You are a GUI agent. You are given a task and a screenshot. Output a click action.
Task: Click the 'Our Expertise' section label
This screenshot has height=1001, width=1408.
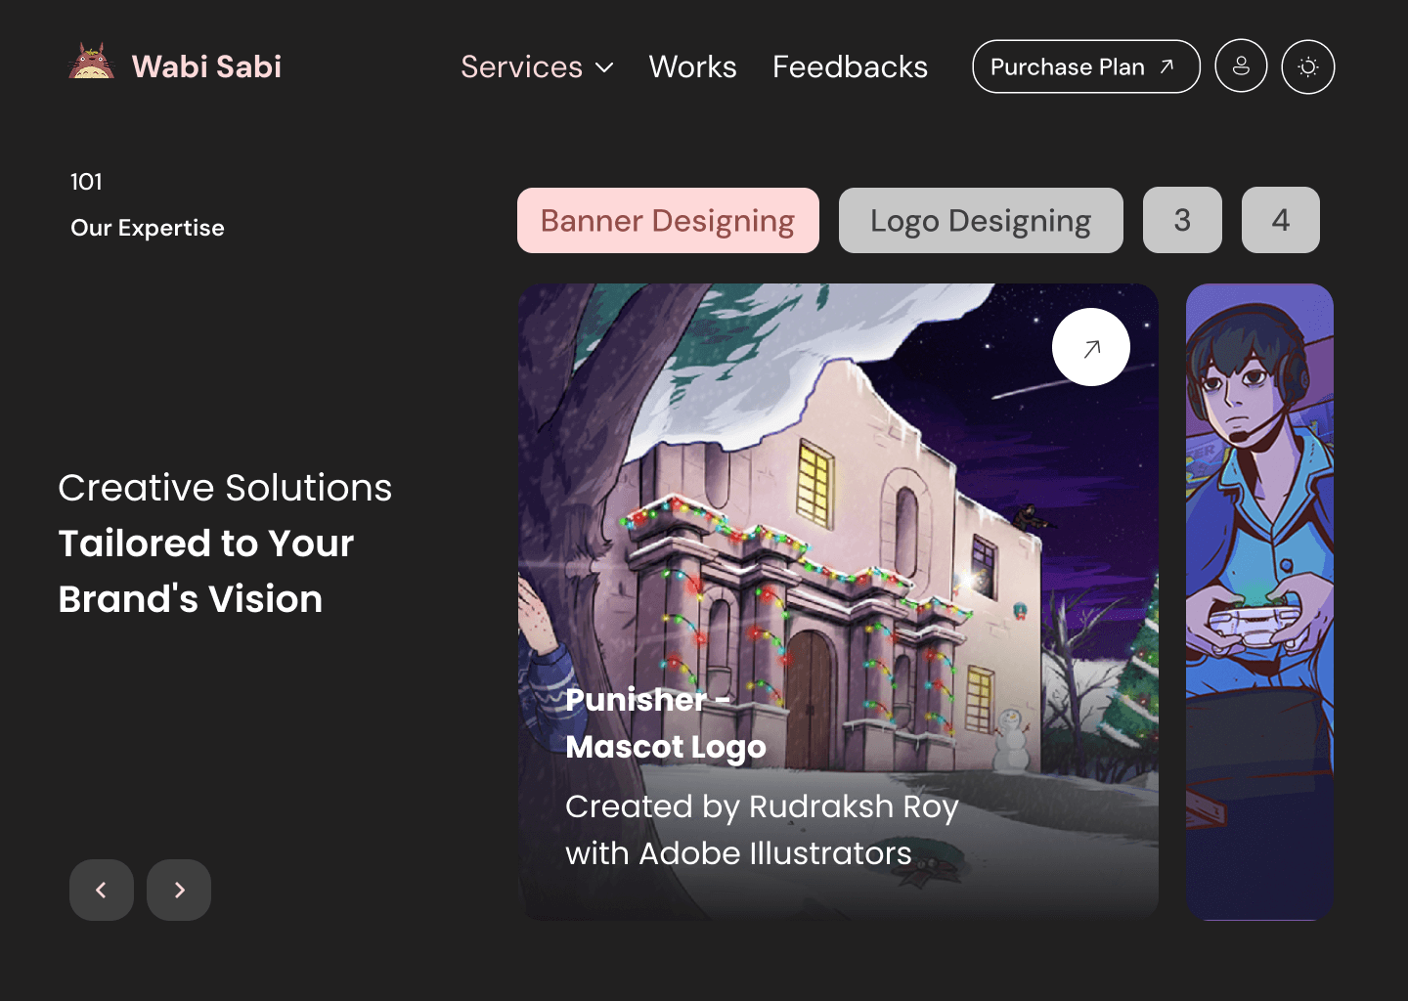148,228
